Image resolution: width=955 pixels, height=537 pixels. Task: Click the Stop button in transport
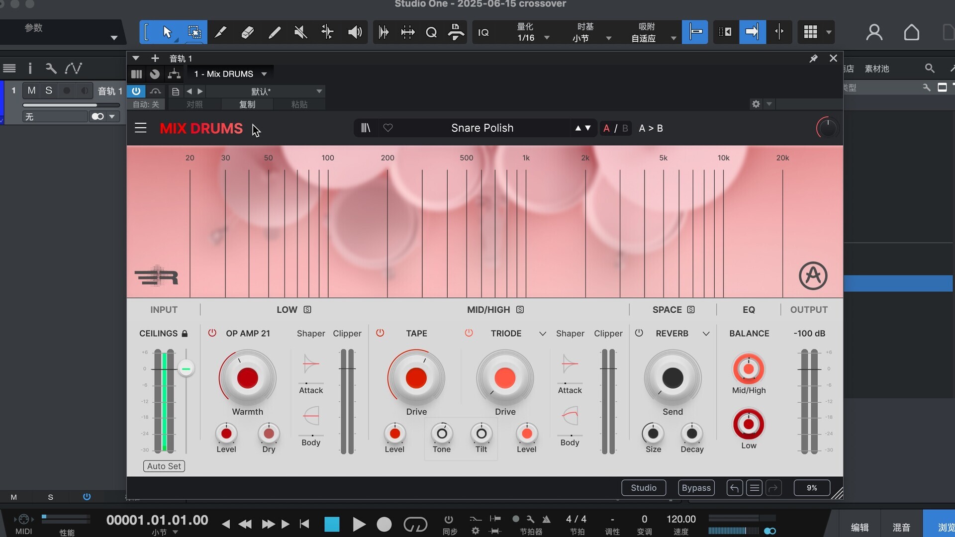click(332, 524)
